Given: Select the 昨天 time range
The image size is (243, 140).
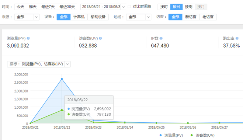Looking at the screenshot, I should [x=33, y=7].
